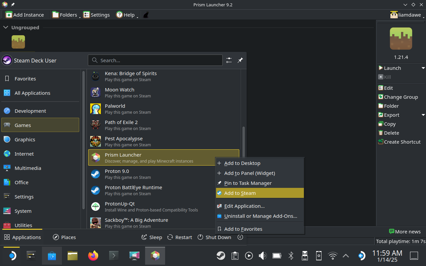Click the volume speaker tray icon
Screen dimensions: 426x266
[x=263, y=255]
